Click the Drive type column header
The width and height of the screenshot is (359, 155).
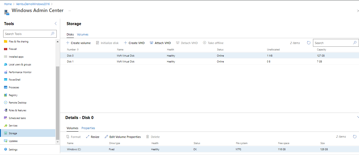(x=114, y=143)
